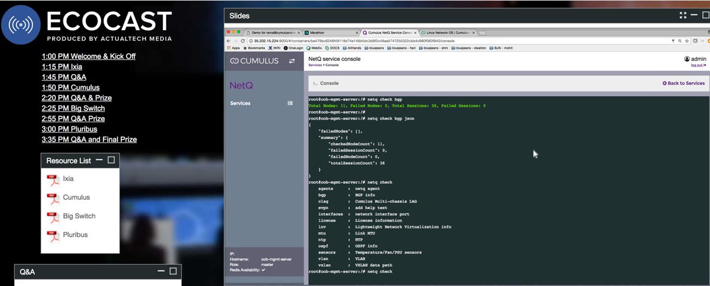Click the Resource List panel title

coord(69,161)
